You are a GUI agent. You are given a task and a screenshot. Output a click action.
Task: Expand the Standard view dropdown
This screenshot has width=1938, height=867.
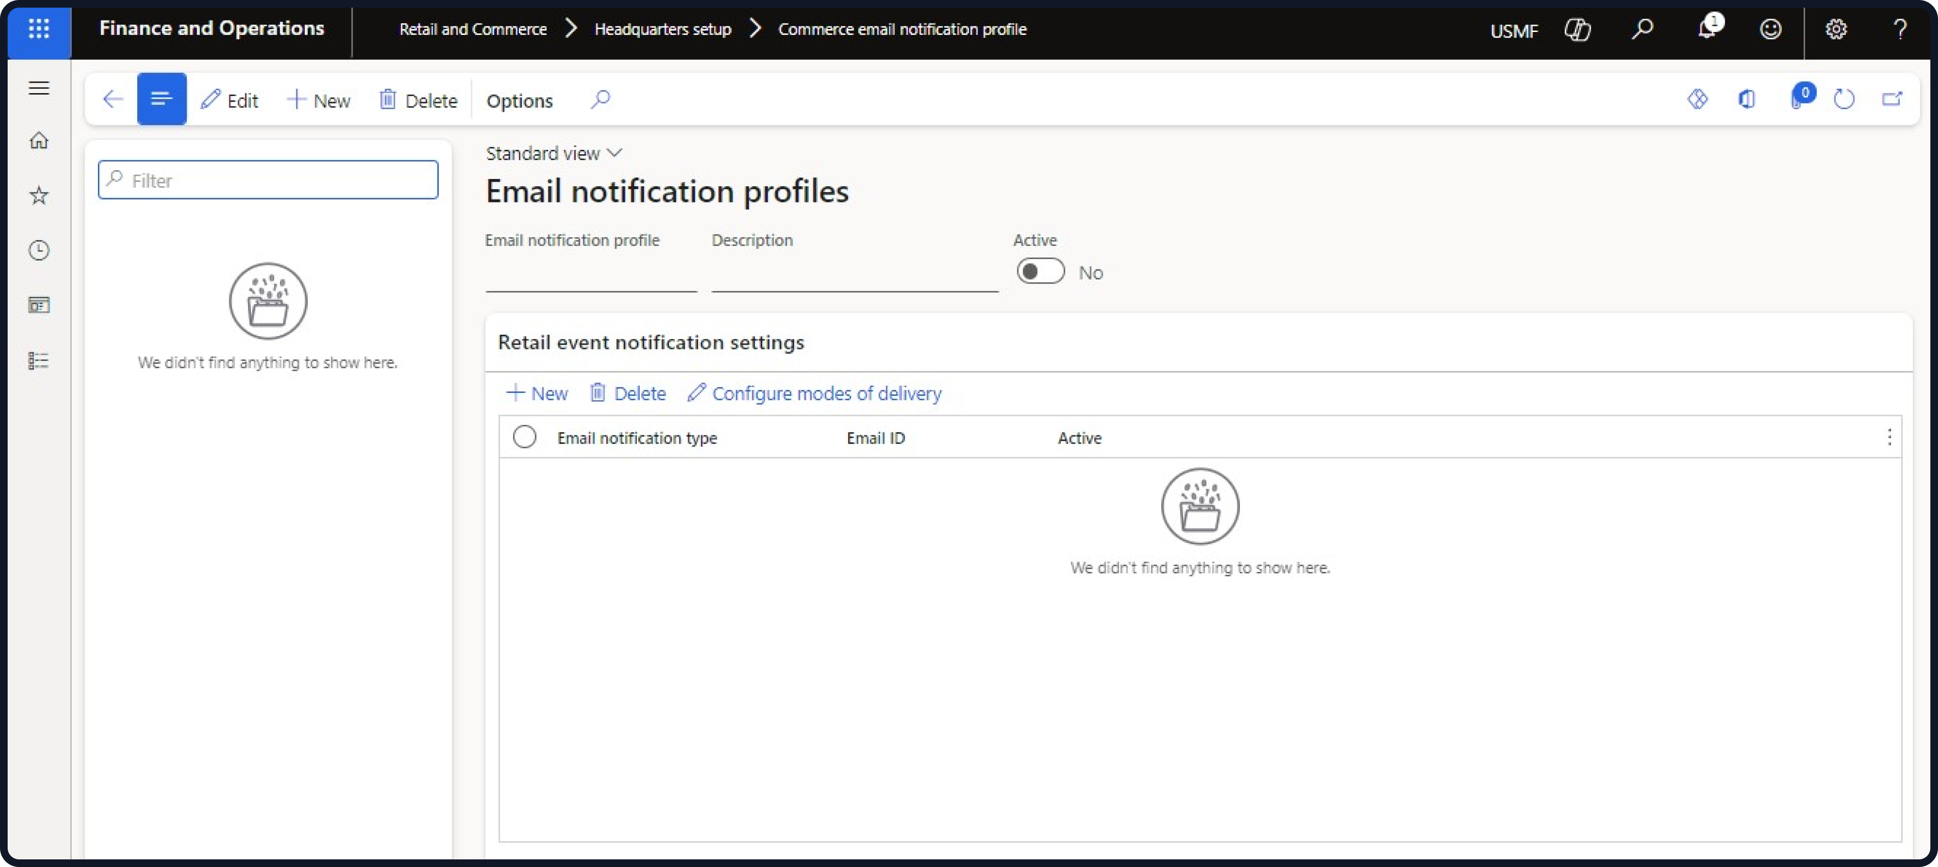pos(554,153)
